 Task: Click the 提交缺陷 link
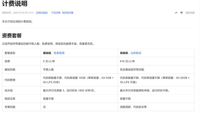point(42,13)
